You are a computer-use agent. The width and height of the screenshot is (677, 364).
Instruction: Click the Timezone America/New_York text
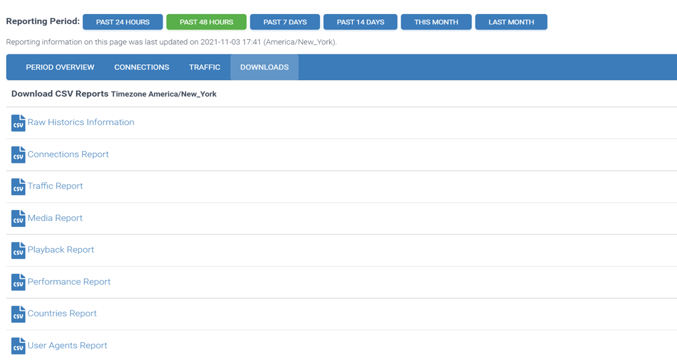pos(164,94)
